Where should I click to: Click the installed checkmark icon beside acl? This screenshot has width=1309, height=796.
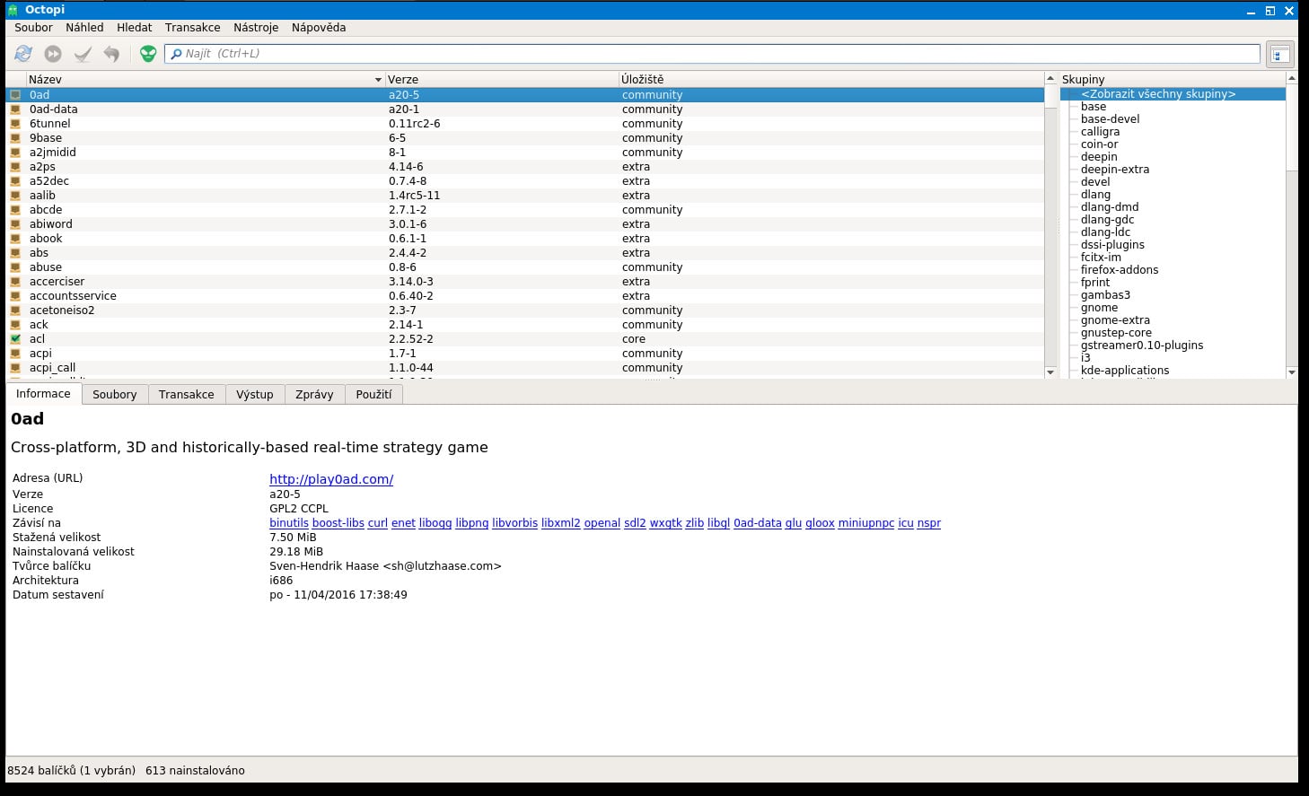point(15,339)
